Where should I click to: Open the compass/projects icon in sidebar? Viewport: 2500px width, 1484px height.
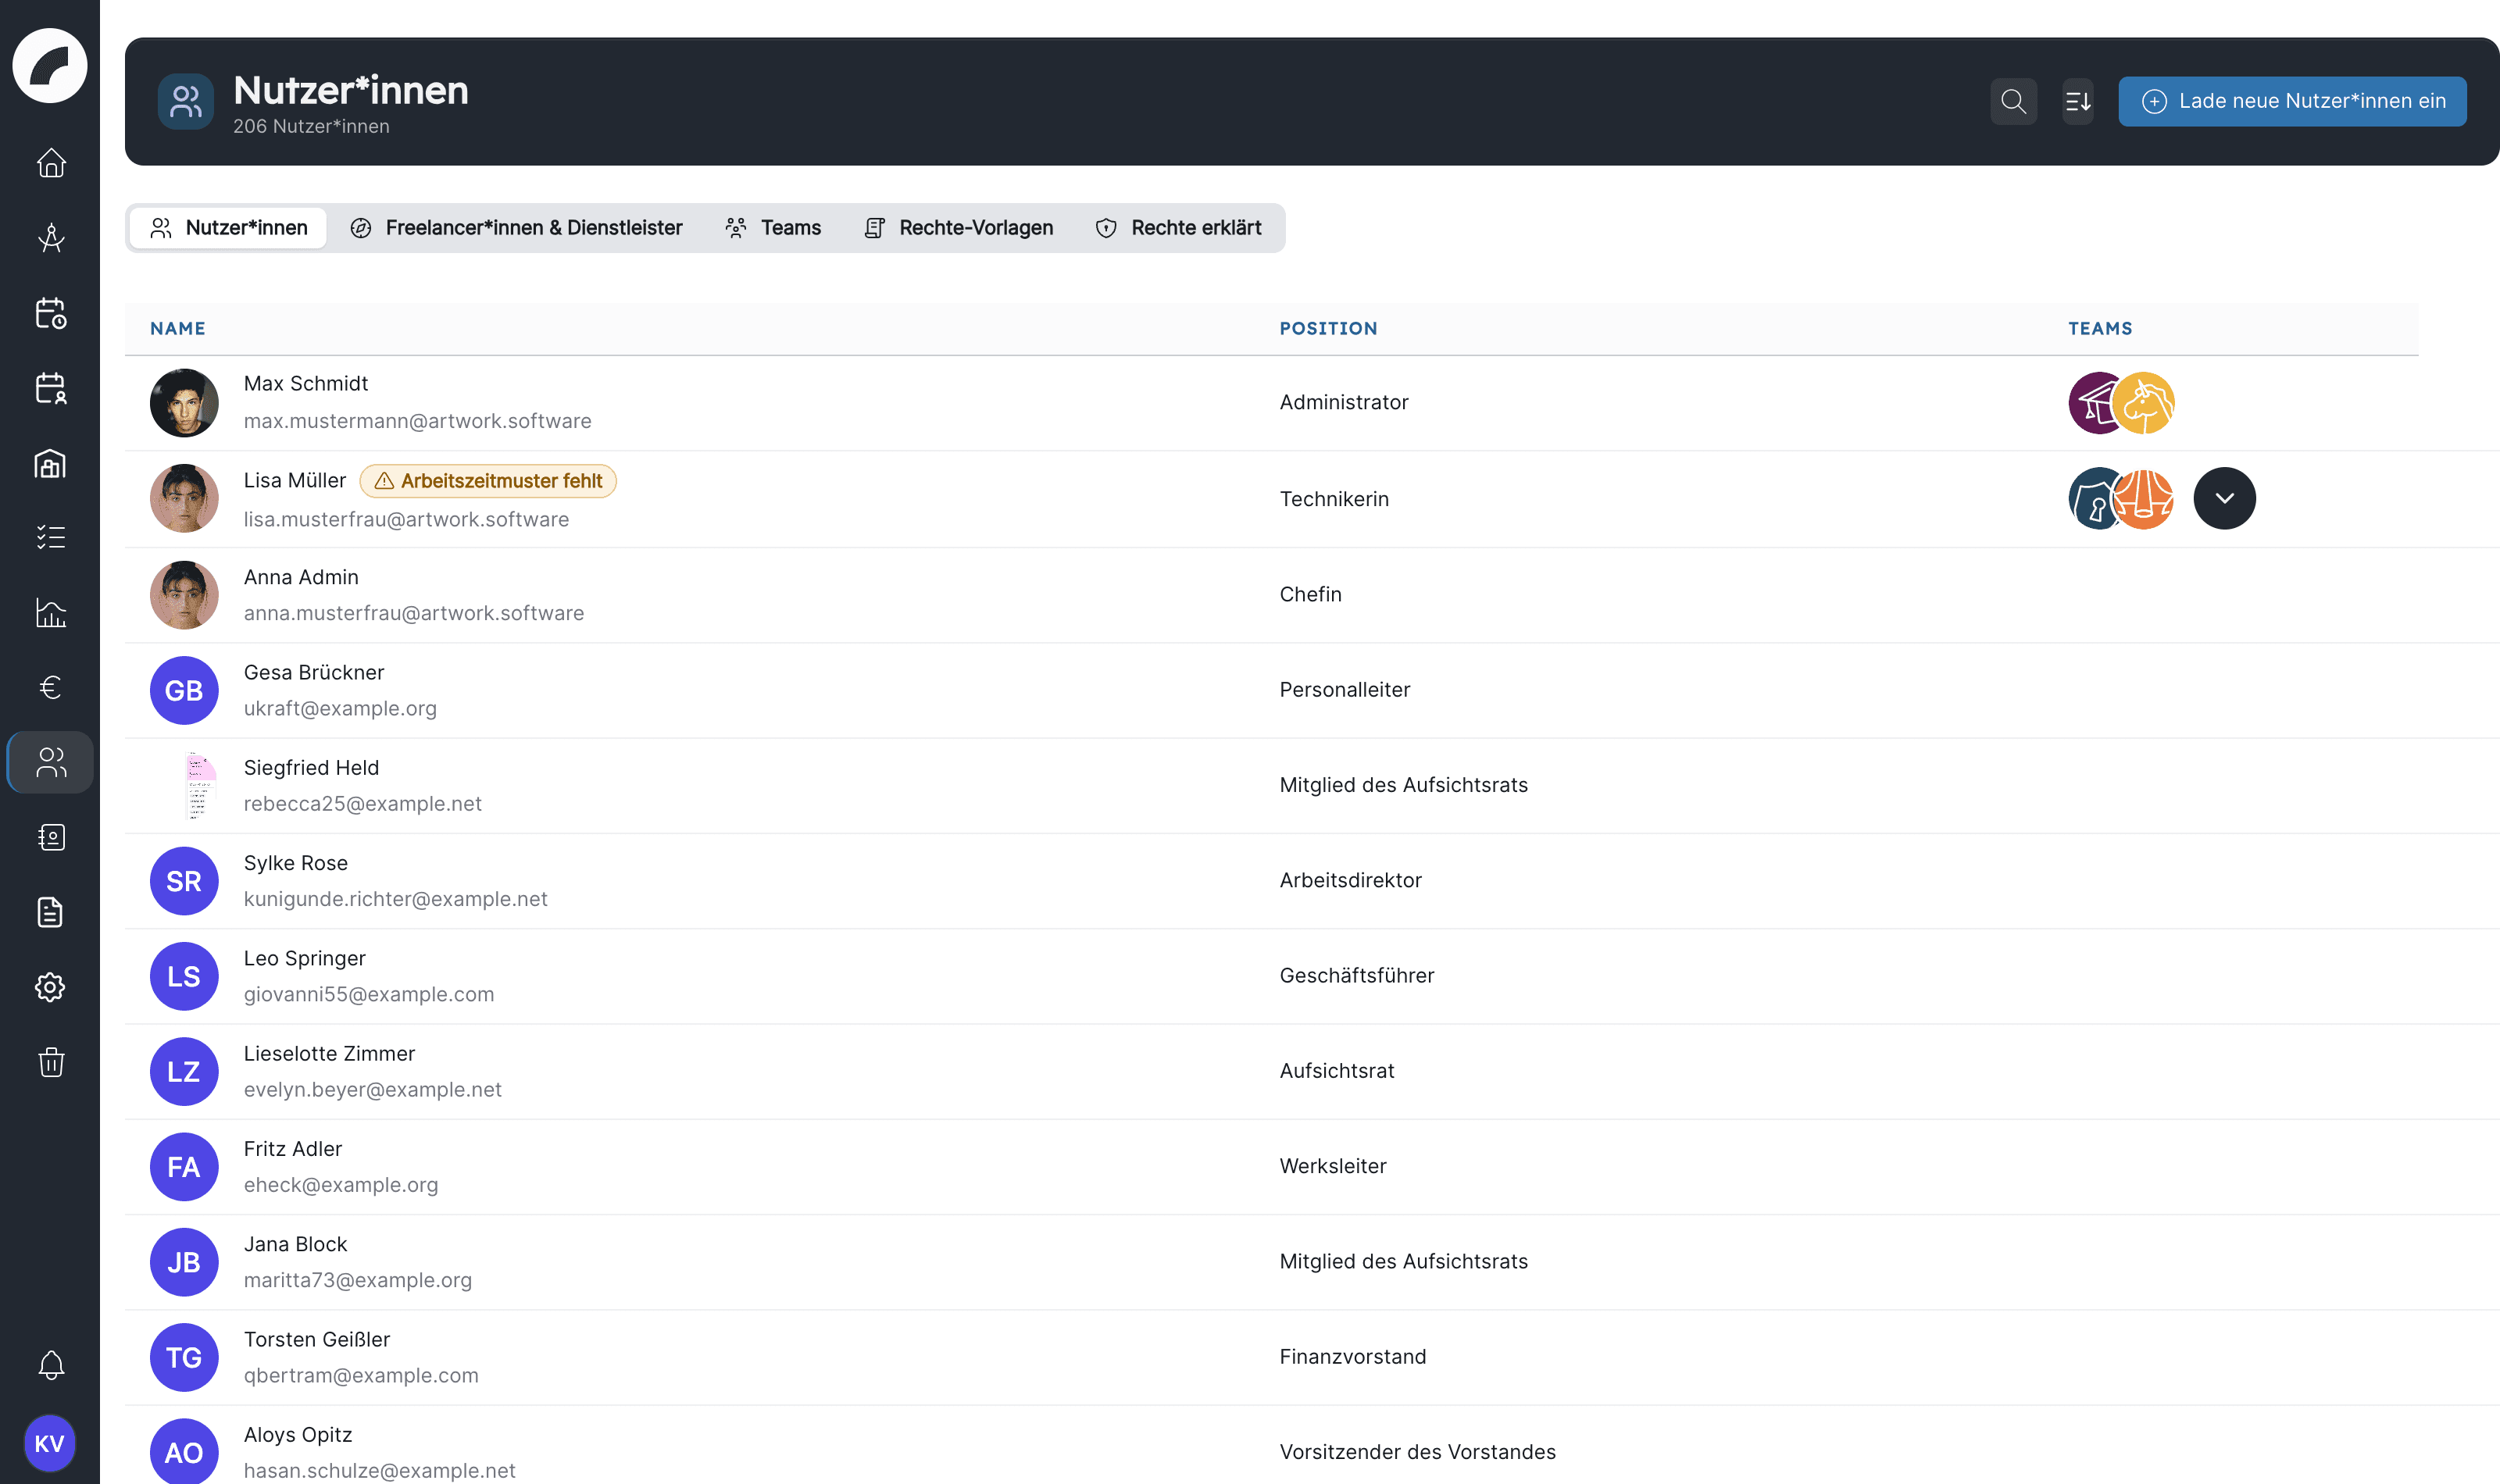(50, 237)
